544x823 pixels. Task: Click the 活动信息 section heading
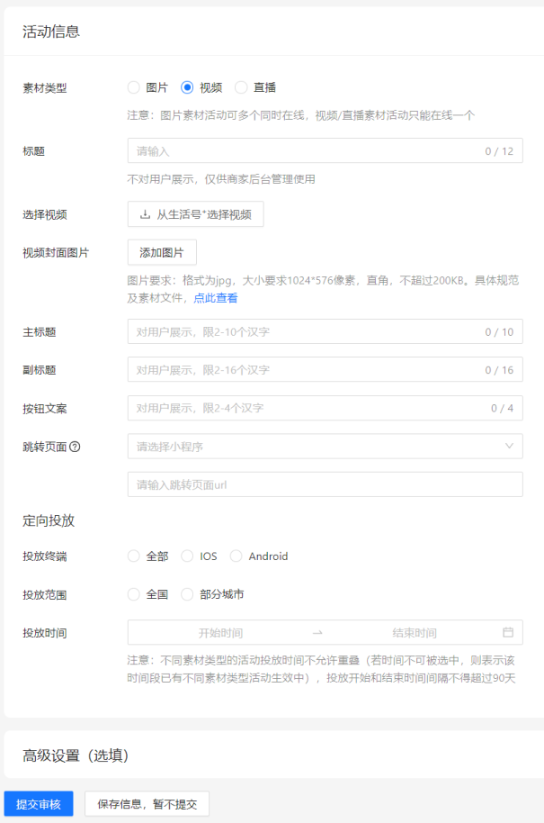(51, 32)
